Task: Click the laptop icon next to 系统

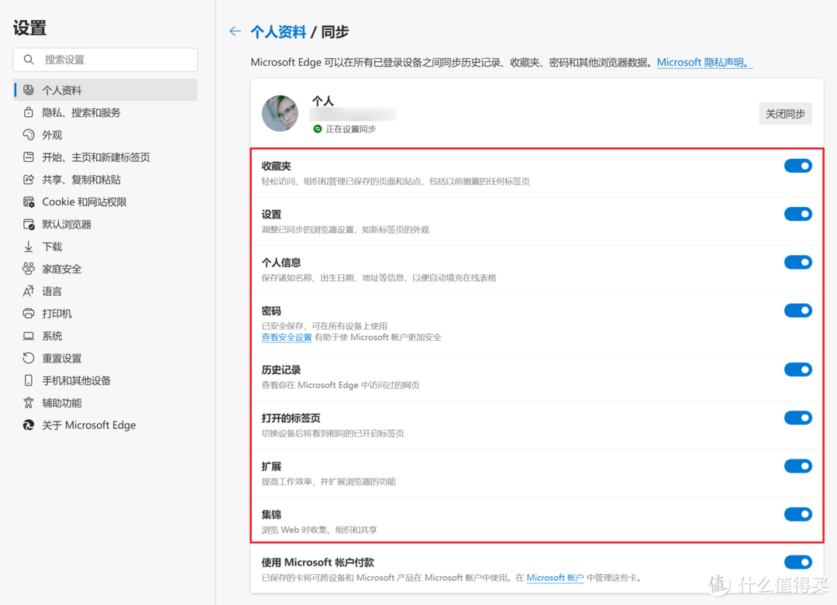Action: (x=29, y=335)
